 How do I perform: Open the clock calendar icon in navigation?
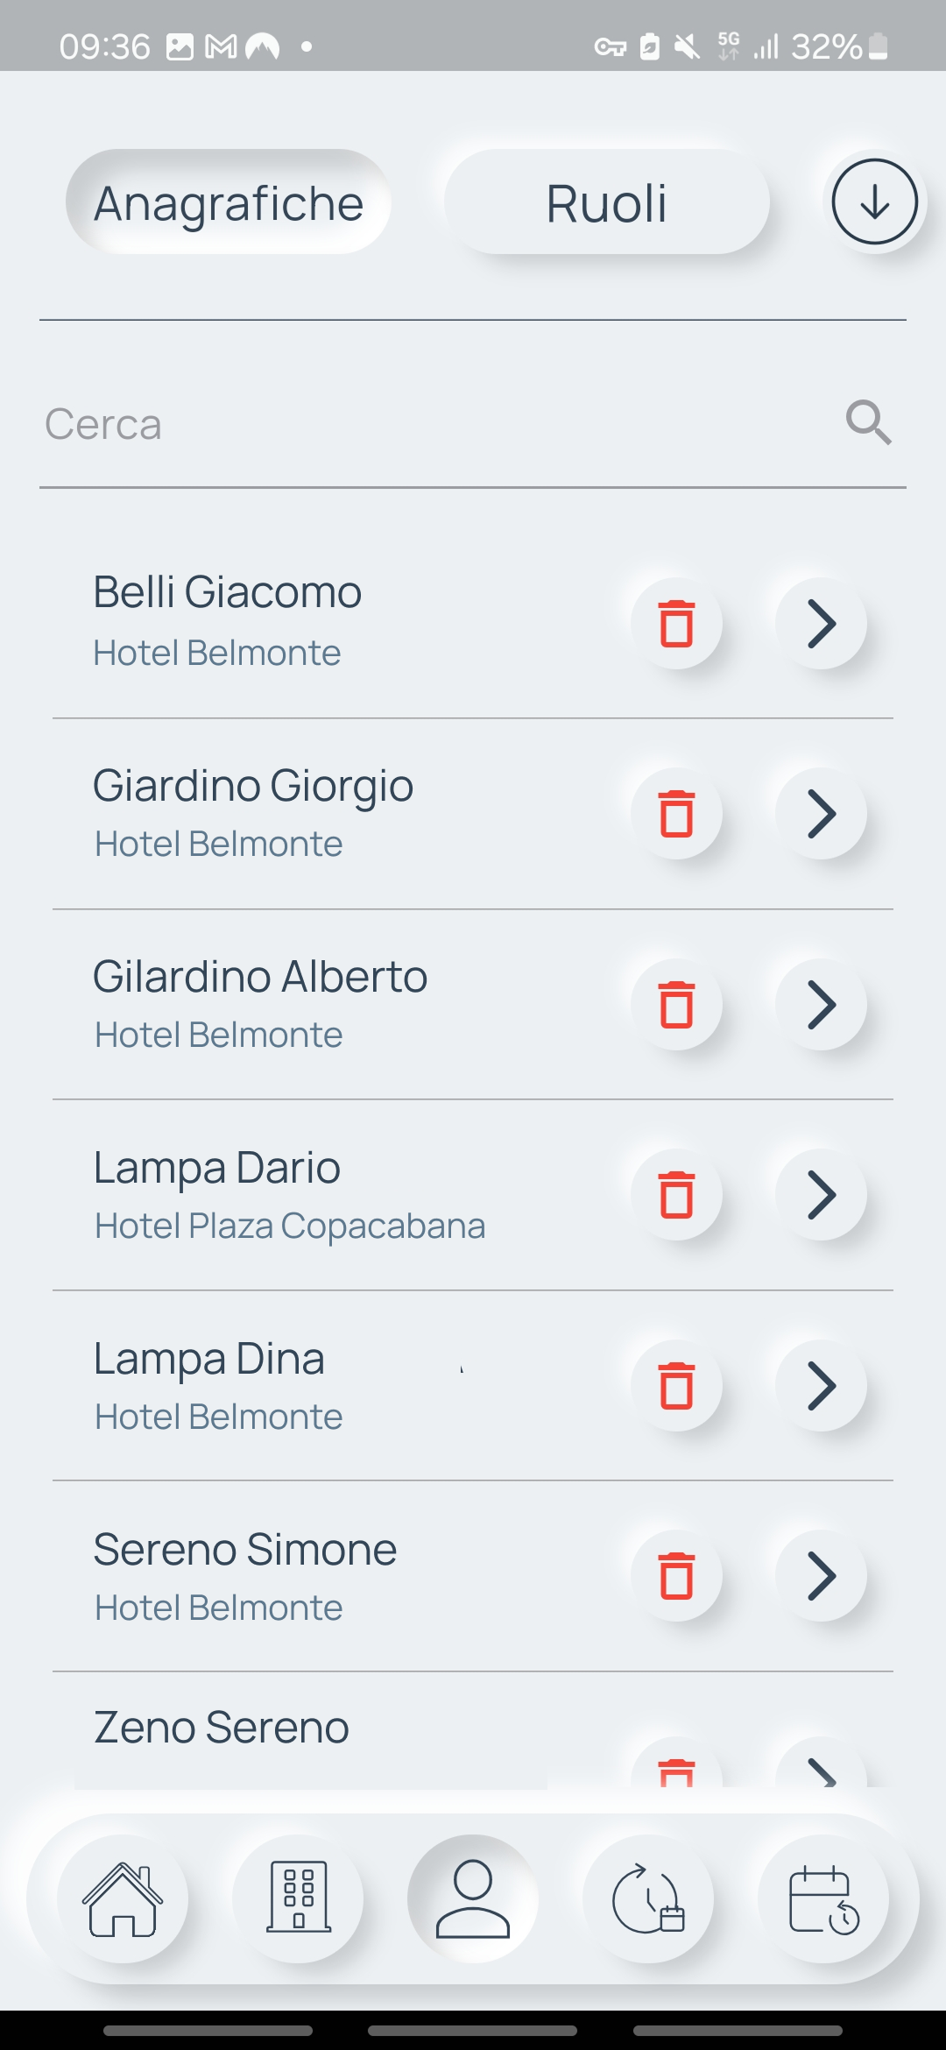648,1898
